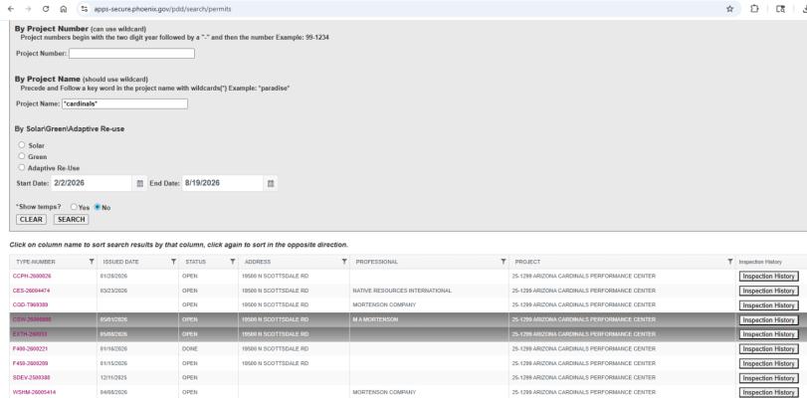Click the SEARCH button
This screenshot has width=807, height=398.
(71, 219)
